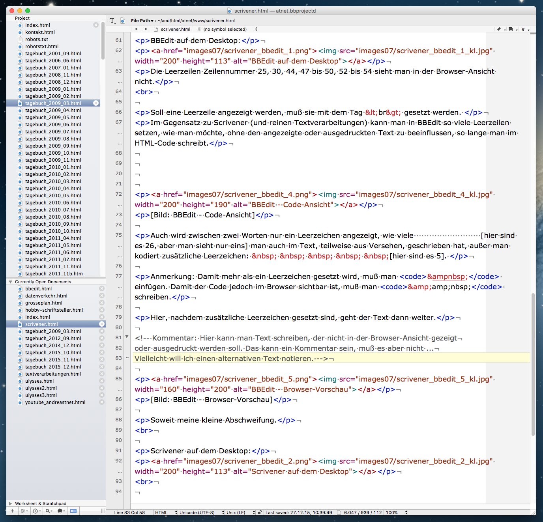Select tagebuch_2001_09.html in Project
543x522 pixels.
coord(53,54)
